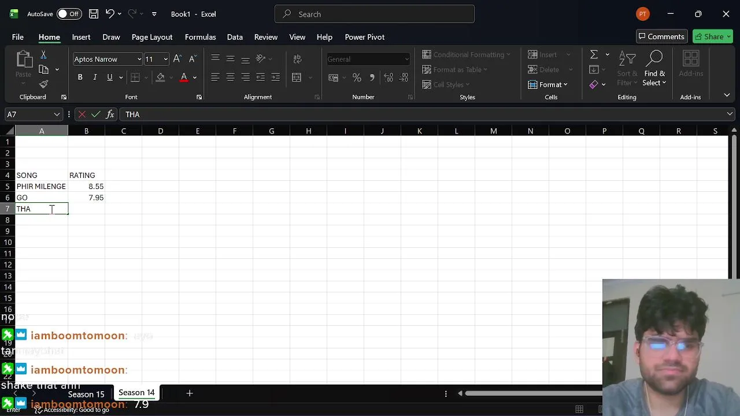This screenshot has width=740, height=416.
Task: Click the Orientation text angle icon
Action: pos(261,59)
